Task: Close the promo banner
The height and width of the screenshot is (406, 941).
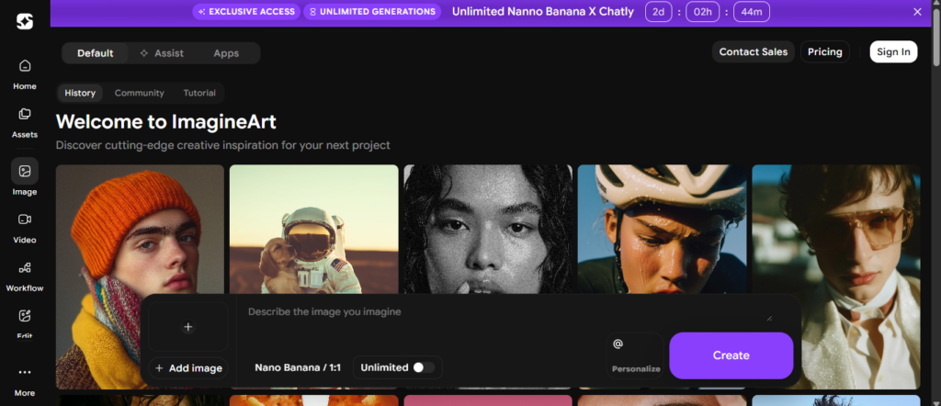Action: point(917,12)
